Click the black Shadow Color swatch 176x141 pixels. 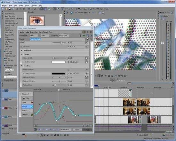[x=59, y=73]
